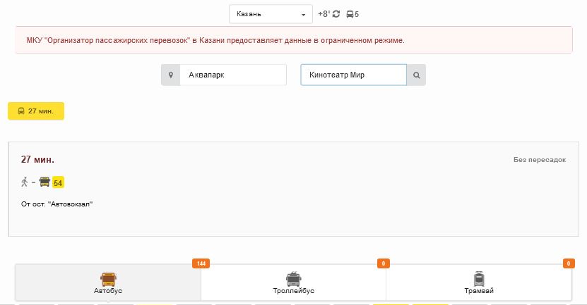Switch to the Троллейбус tab

coord(293,282)
